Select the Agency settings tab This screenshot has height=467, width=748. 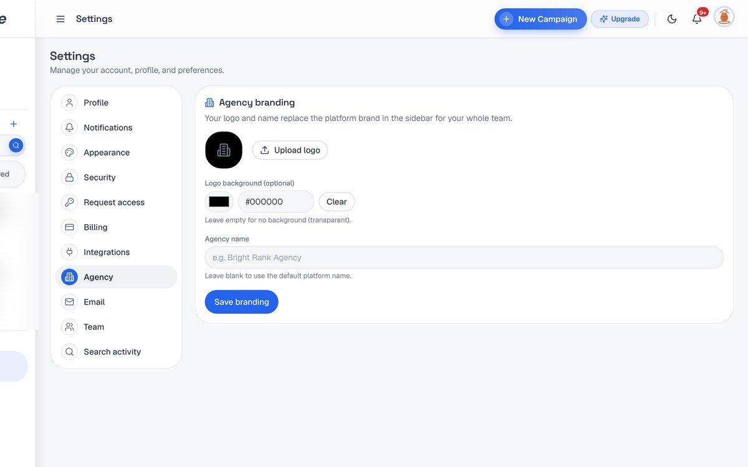click(x=117, y=277)
